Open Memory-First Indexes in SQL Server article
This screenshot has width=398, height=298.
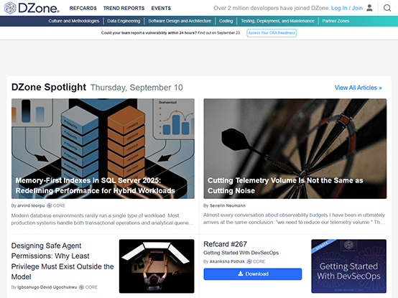point(95,186)
